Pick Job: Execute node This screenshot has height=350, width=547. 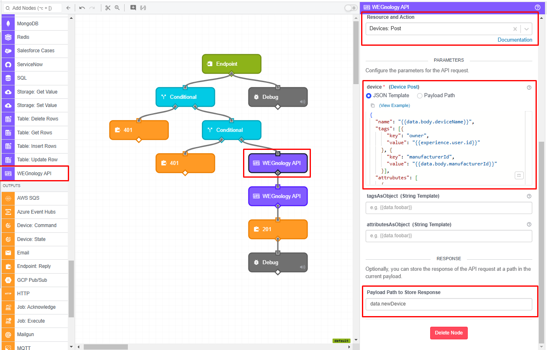pos(34,321)
